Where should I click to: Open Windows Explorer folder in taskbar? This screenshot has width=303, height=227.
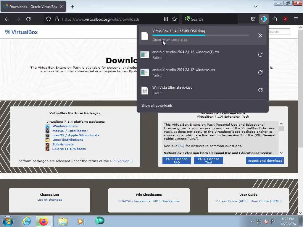point(63,221)
